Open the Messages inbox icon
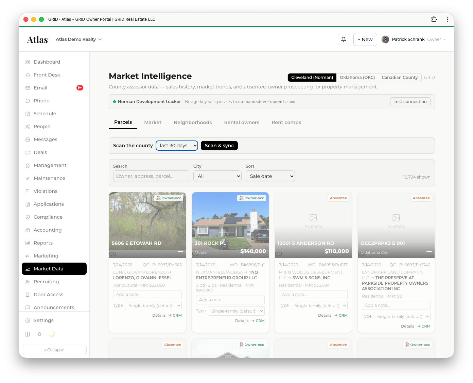 (x=28, y=139)
